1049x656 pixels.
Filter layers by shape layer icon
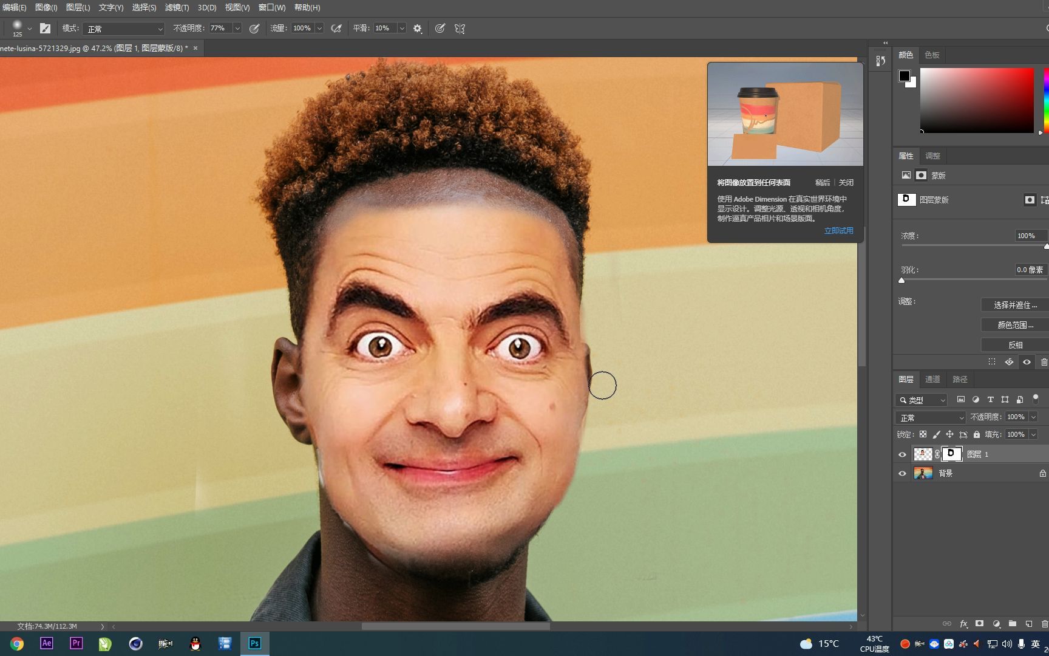click(1005, 400)
